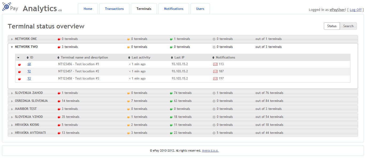Open terminal ID 68 link
The height and width of the screenshot is (158, 365).
29,64
